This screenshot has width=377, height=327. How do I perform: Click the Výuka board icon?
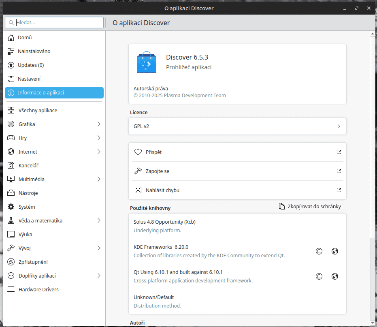(11, 234)
